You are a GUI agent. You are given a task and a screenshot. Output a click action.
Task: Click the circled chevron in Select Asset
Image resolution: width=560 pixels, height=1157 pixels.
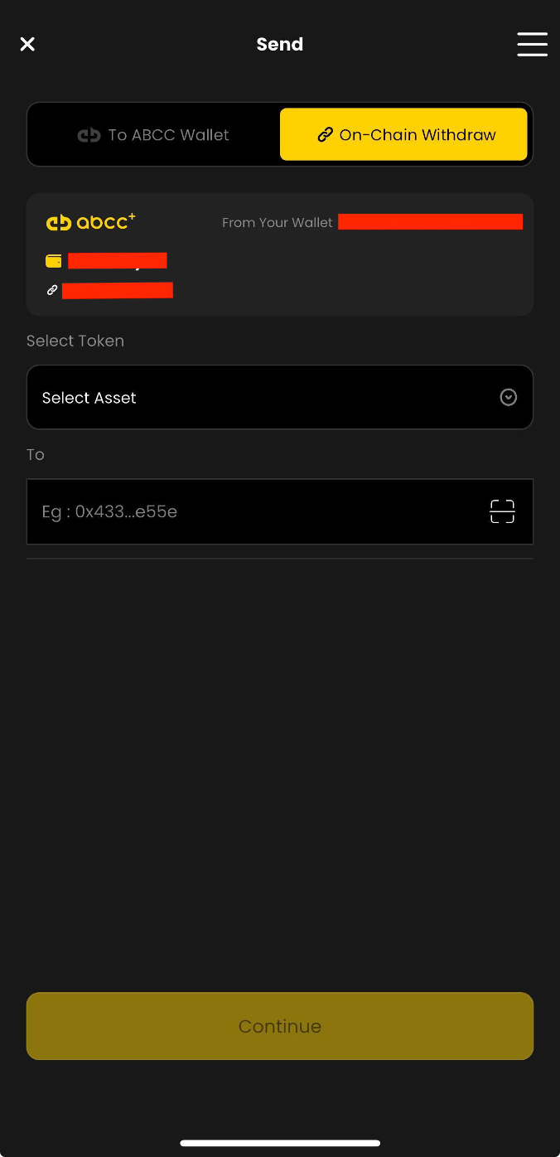tap(509, 398)
